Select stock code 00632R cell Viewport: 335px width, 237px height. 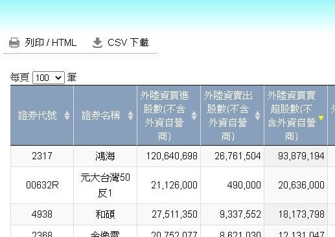coord(42,185)
